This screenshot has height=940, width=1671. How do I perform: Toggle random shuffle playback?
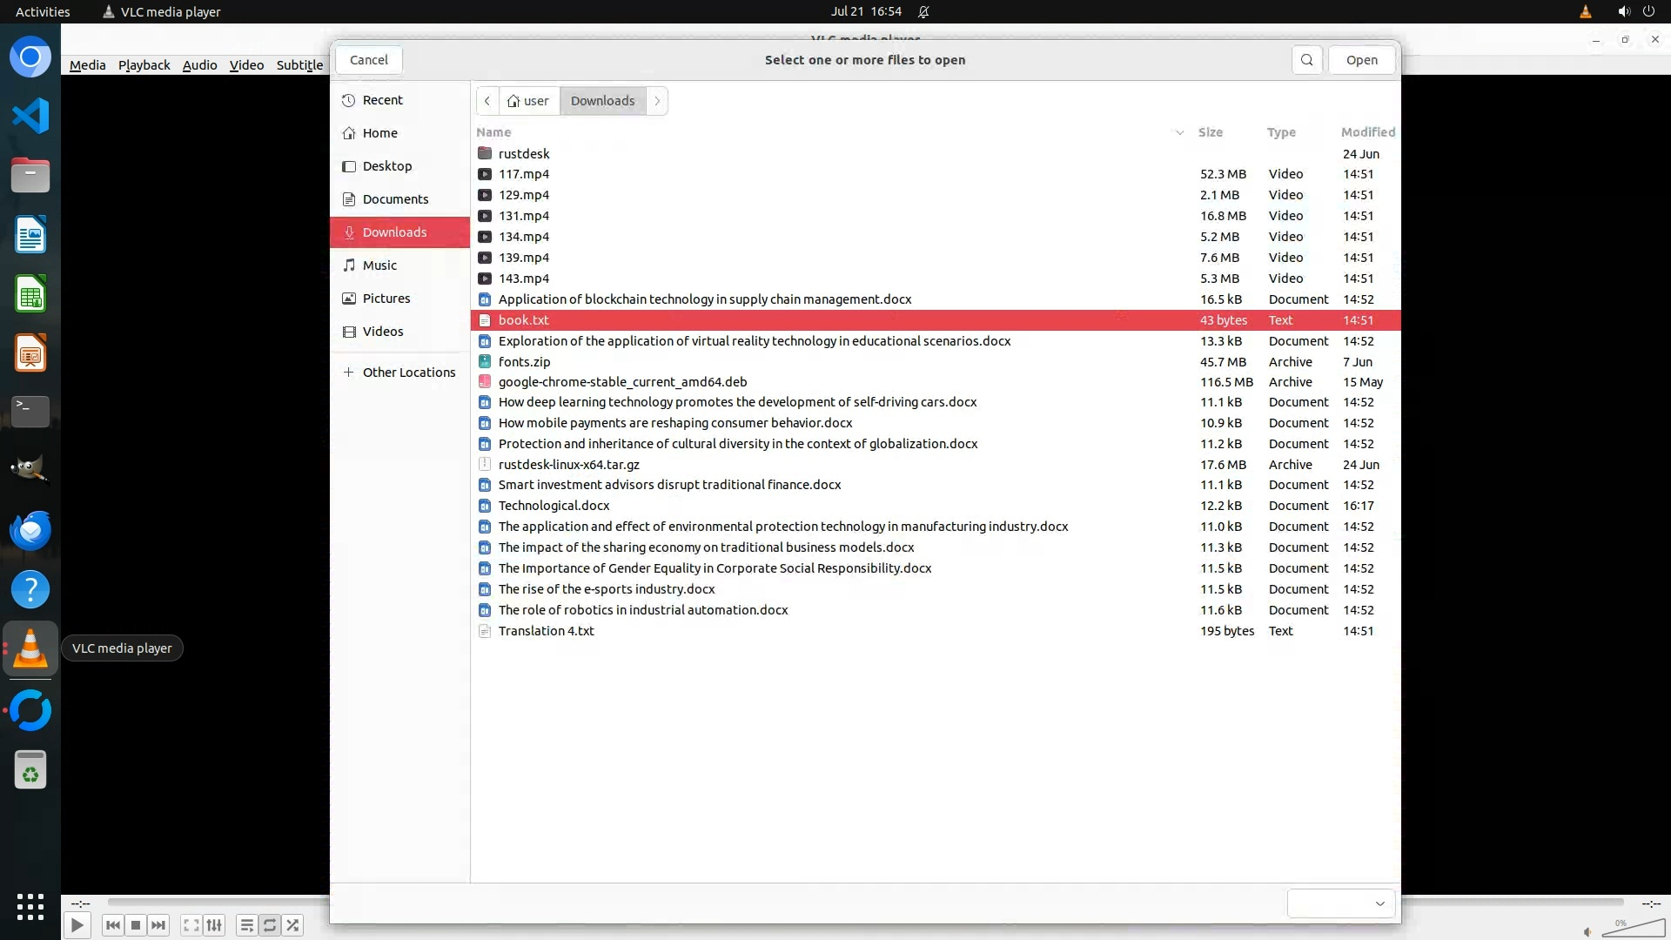pyautogui.click(x=293, y=925)
